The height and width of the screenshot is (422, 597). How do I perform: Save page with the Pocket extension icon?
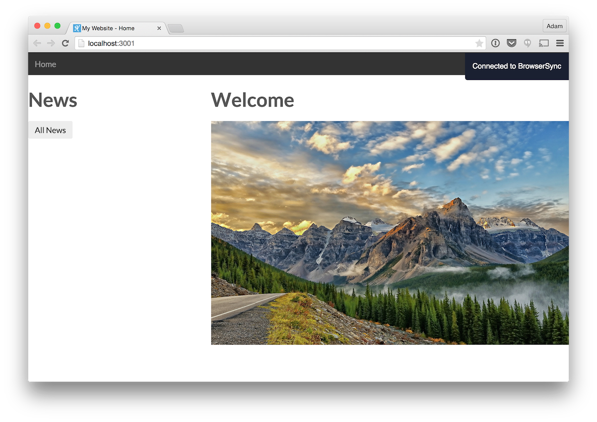click(x=511, y=43)
